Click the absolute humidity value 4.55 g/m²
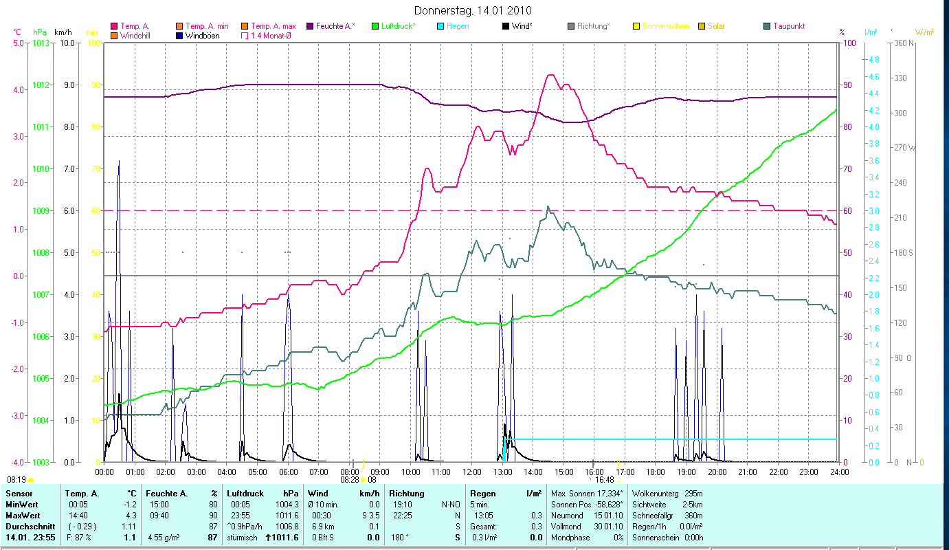The image size is (949, 550). [164, 538]
